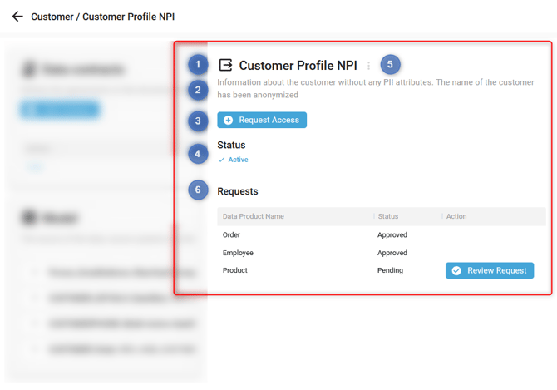
Task: Click the Action column header
Action: pyautogui.click(x=456, y=216)
